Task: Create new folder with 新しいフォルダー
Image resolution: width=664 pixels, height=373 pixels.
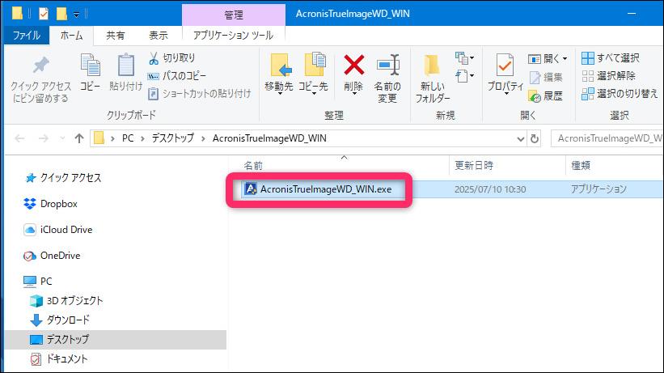Action: point(433,78)
